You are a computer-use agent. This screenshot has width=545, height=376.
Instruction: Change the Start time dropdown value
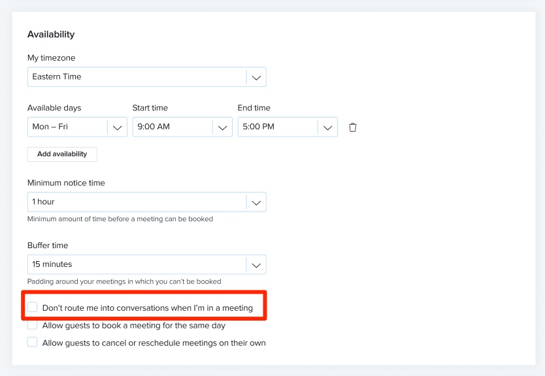pyautogui.click(x=182, y=127)
